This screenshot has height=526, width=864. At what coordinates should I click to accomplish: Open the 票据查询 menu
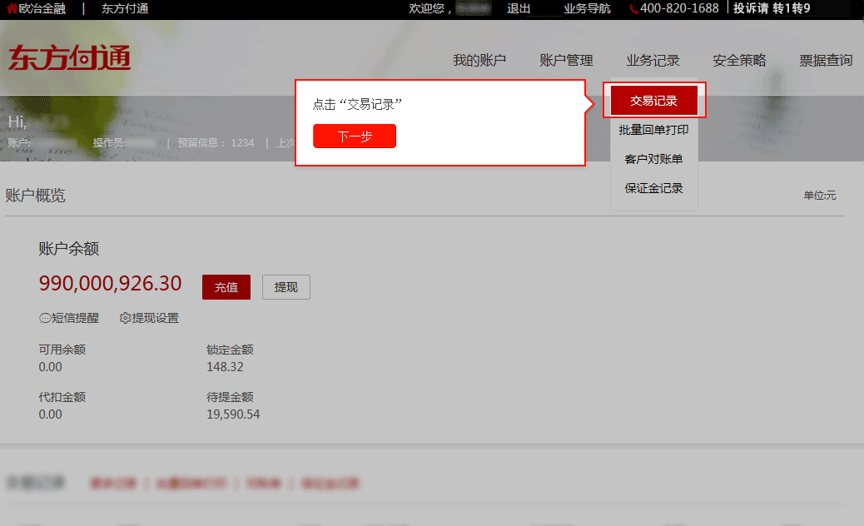point(826,60)
